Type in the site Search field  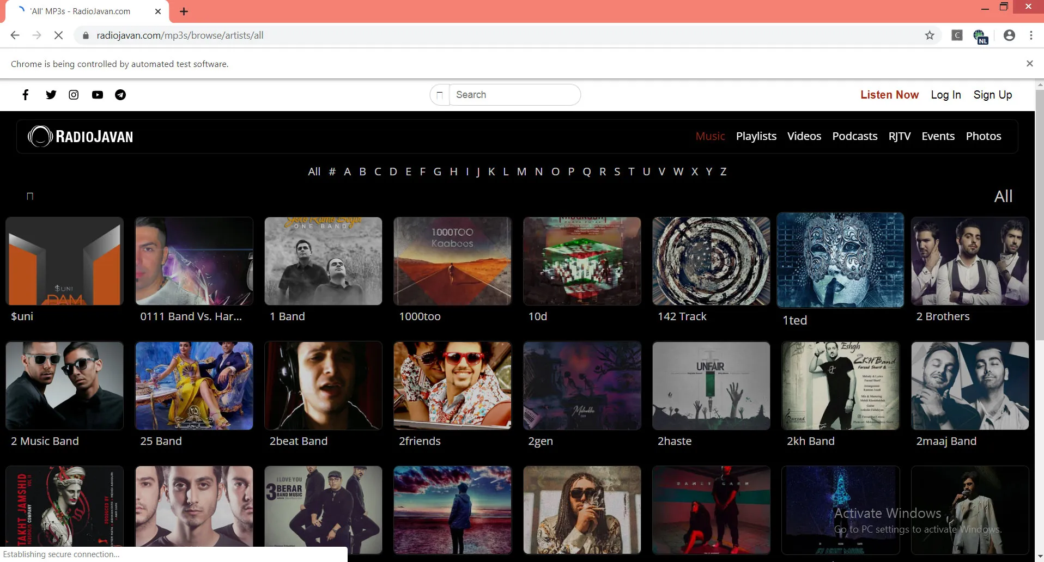[514, 95]
